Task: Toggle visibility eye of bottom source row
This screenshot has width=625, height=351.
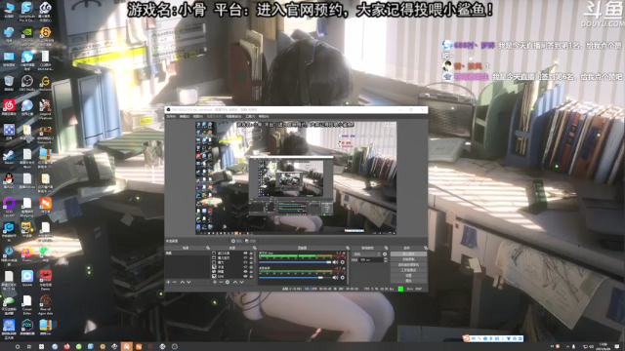Action: [x=246, y=276]
